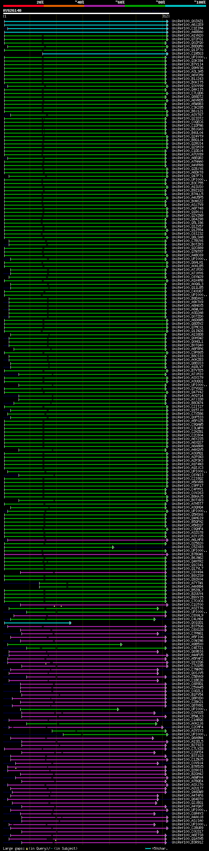Click label UniRef100_A4YQA7
Viewport: 209px width, 851px height.
pos(187,806)
